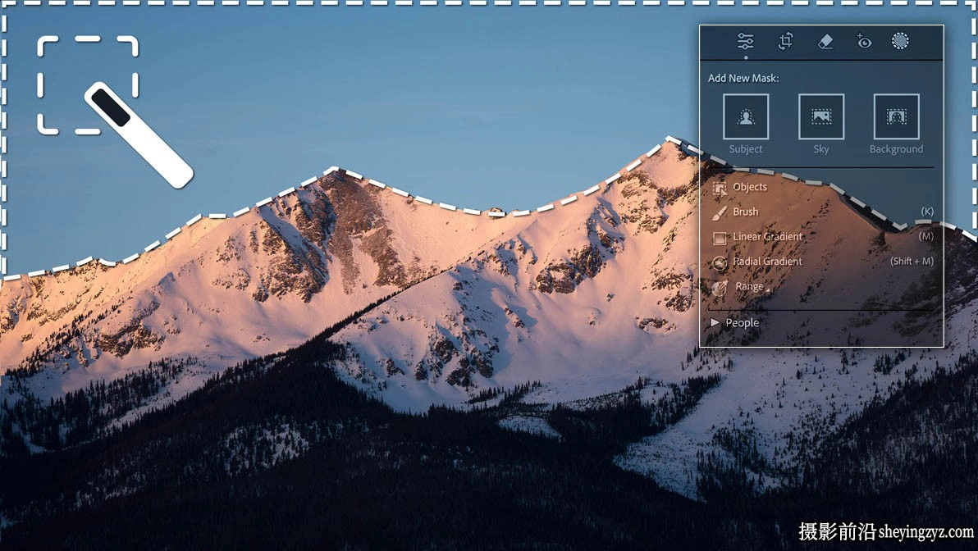Click the "(Shift + M)" shortcut text

coord(912,262)
